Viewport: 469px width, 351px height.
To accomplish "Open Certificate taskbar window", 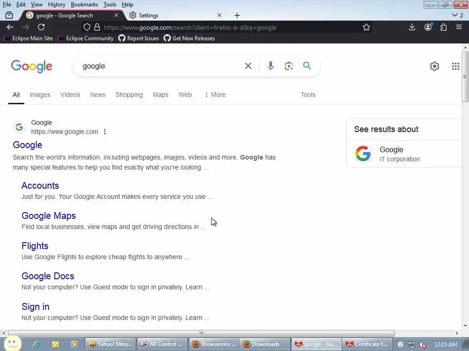I will click(367, 344).
